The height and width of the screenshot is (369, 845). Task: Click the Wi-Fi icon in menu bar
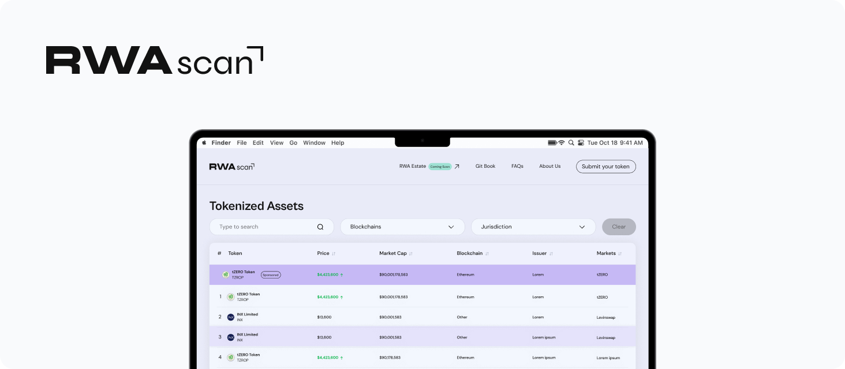pos(561,142)
